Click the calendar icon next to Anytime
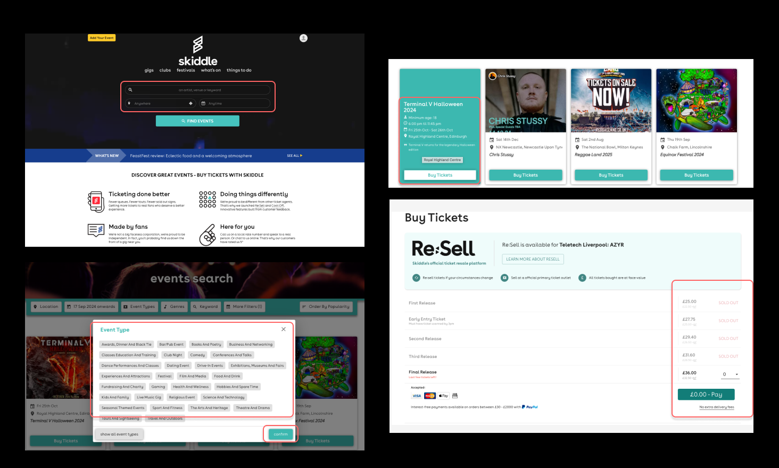 [203, 103]
